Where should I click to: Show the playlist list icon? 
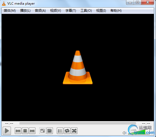[60, 131]
